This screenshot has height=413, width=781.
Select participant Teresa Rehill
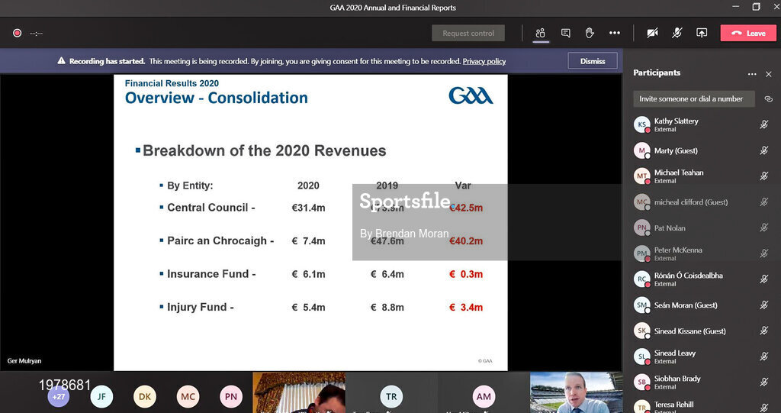click(x=702, y=406)
